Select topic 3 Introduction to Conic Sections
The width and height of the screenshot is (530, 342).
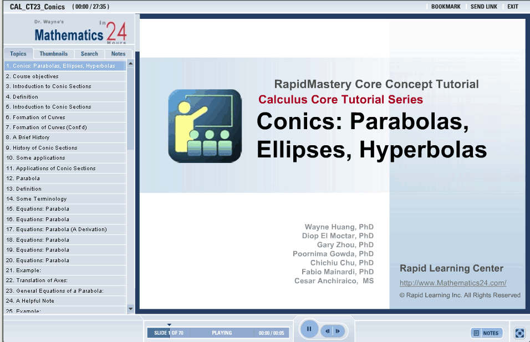pos(65,86)
